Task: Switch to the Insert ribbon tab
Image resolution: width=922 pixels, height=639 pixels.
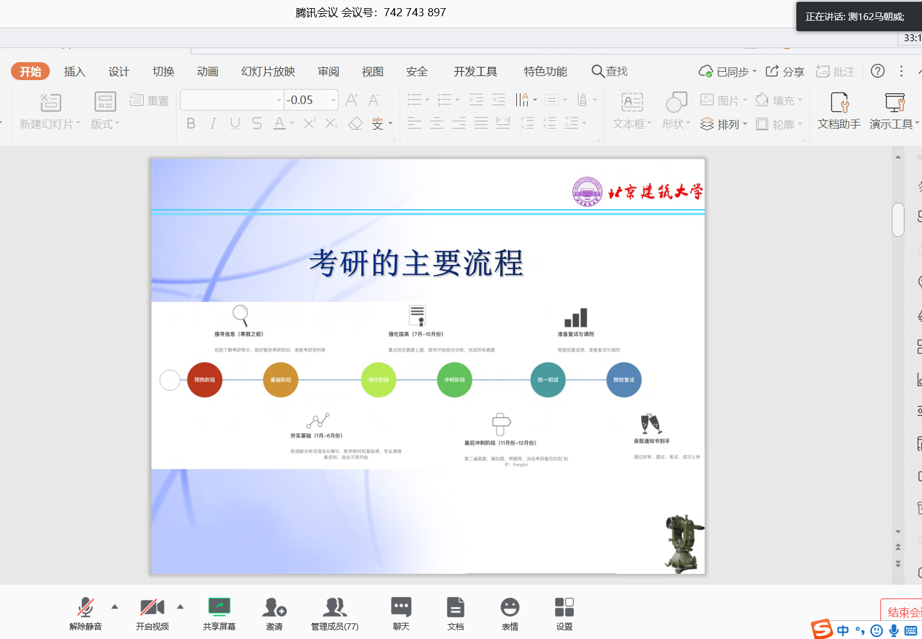Action: (x=74, y=72)
